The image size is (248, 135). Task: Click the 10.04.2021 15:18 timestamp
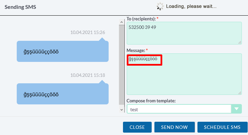point(88,75)
